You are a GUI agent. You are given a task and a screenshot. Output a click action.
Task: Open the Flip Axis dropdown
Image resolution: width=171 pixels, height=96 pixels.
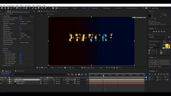coord(26,31)
